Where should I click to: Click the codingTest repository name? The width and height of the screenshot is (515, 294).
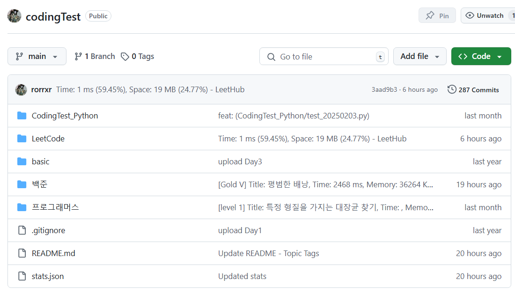coord(53,16)
